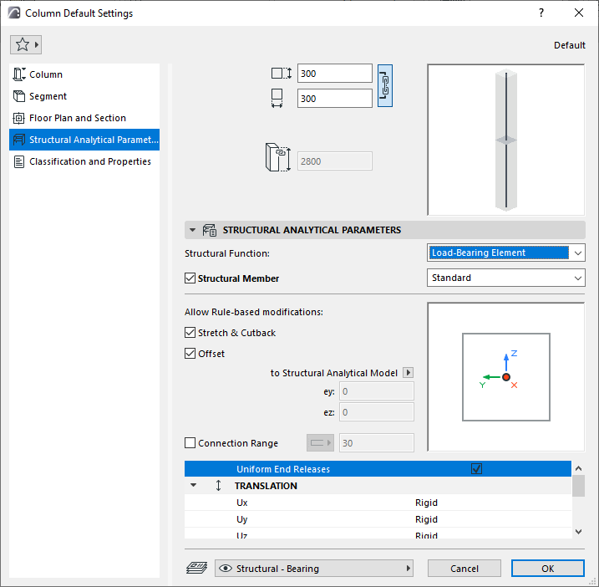Screen dimensions: 599x587
Task: Click the Cancel button
Action: pos(464,569)
